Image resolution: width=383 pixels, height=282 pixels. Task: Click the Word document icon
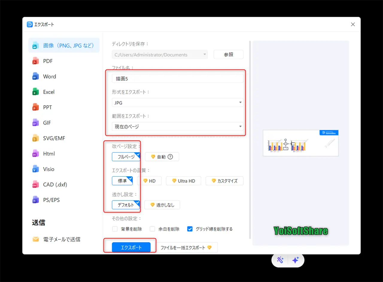pyautogui.click(x=36, y=76)
